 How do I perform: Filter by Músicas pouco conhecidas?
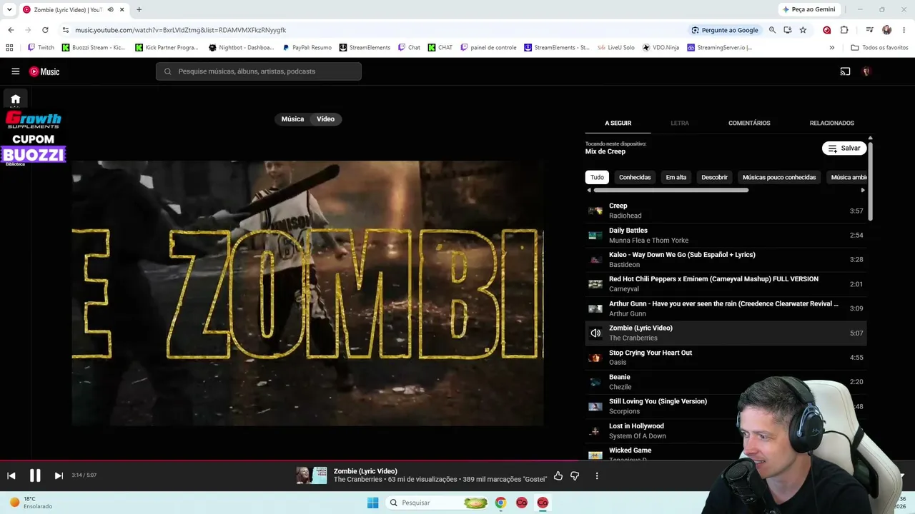pyautogui.click(x=779, y=177)
